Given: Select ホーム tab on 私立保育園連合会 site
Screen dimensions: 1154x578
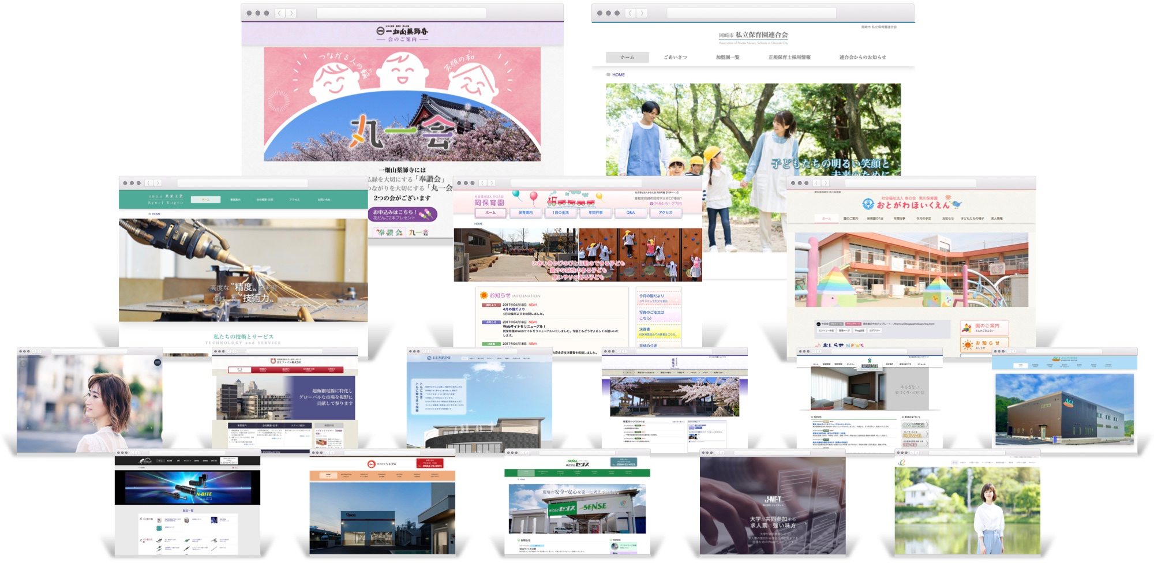Looking at the screenshot, I should coord(627,57).
